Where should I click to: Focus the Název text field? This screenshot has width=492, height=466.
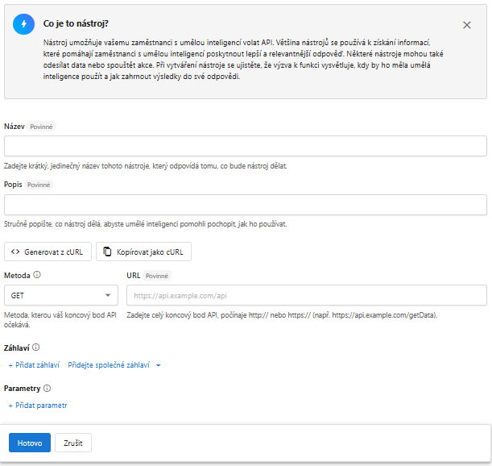(x=246, y=146)
